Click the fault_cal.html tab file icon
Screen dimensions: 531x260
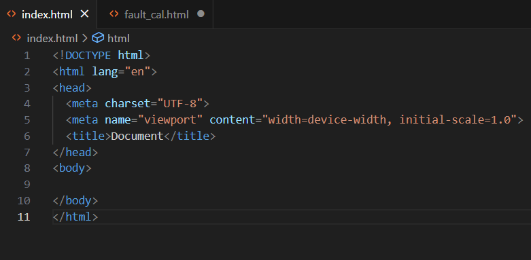pyautogui.click(x=114, y=14)
